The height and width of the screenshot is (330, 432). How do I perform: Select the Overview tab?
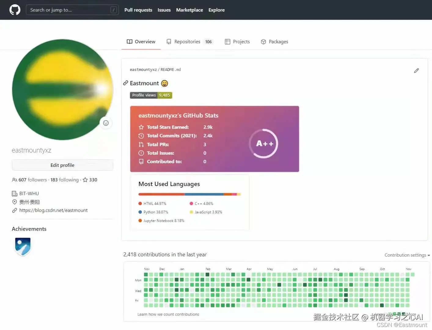pyautogui.click(x=141, y=42)
